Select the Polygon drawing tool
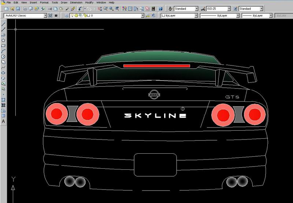Viewport: 293px width, 203px height. click(3, 41)
